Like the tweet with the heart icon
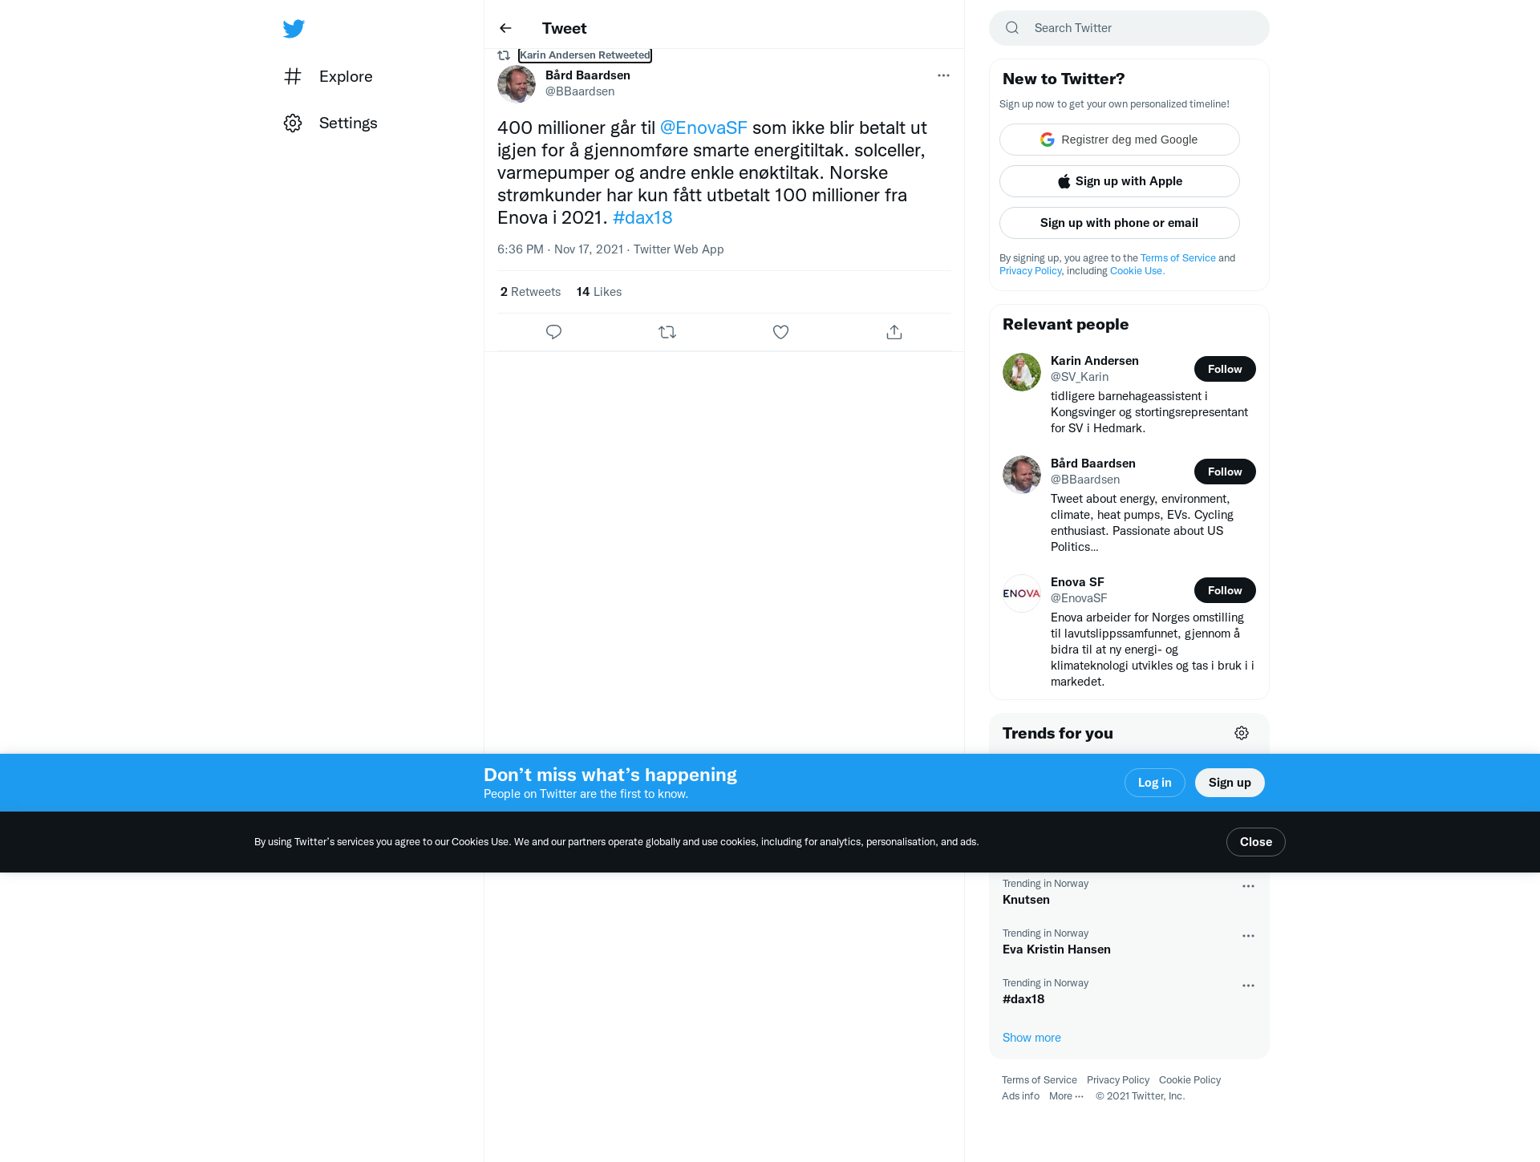Screen dimensions: 1540x1162 (780, 332)
